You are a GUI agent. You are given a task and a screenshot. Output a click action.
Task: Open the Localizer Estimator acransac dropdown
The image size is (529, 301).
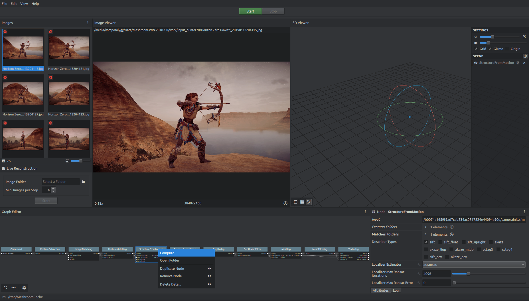(474, 265)
